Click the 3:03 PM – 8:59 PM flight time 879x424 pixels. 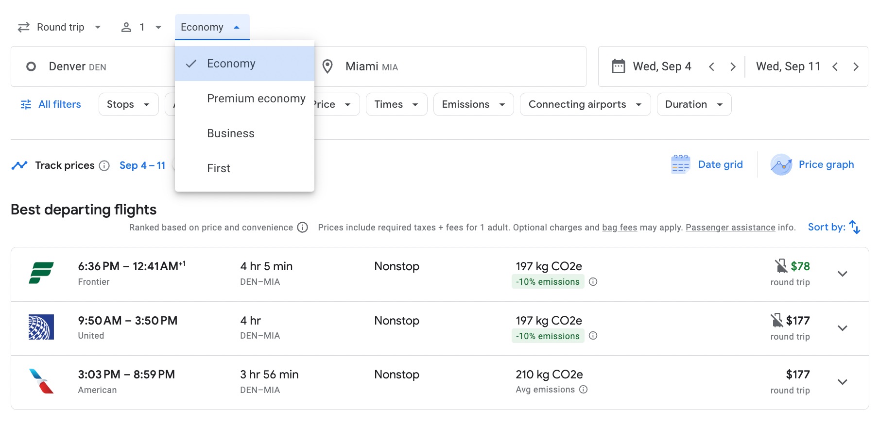coord(126,375)
